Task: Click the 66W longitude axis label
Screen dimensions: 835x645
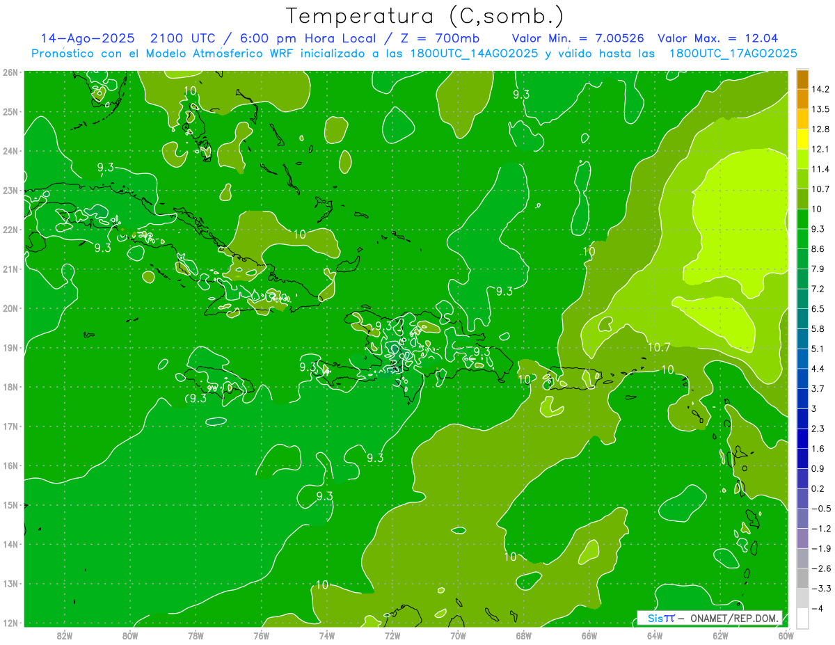Action: tap(589, 635)
